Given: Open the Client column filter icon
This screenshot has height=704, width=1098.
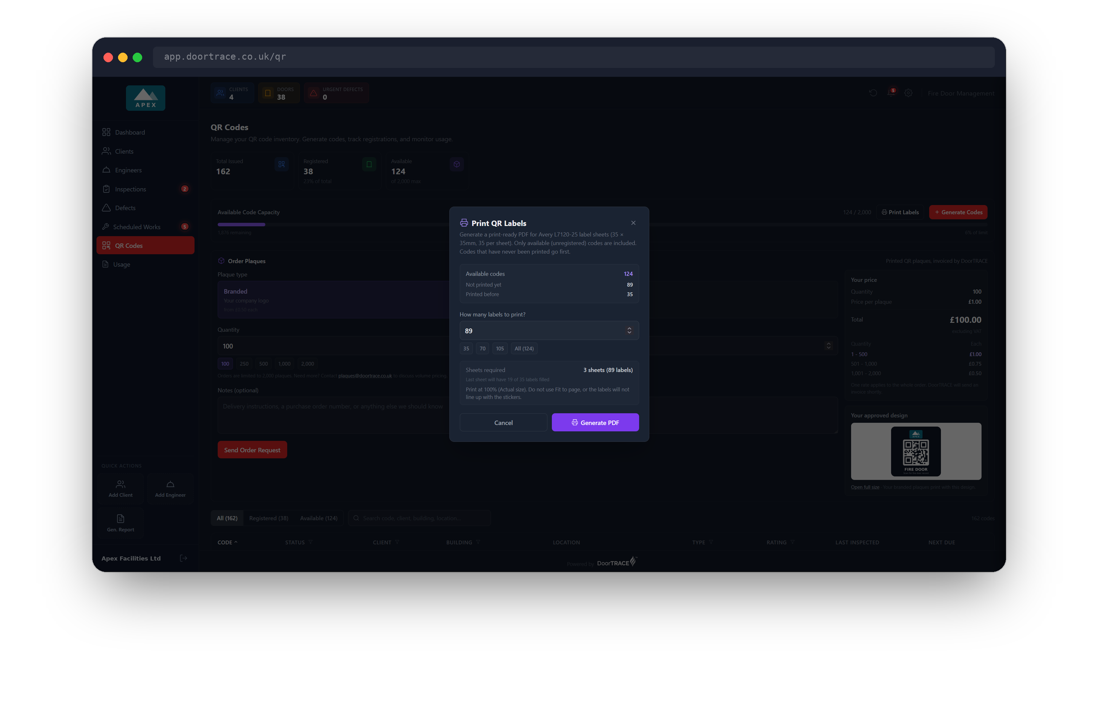Looking at the screenshot, I should tap(397, 542).
